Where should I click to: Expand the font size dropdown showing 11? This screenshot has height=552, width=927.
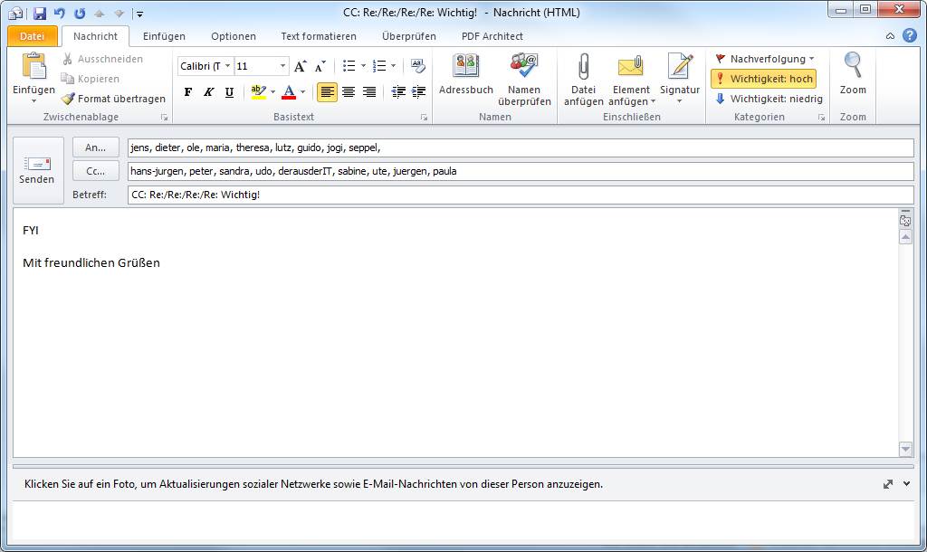pyautogui.click(x=282, y=66)
